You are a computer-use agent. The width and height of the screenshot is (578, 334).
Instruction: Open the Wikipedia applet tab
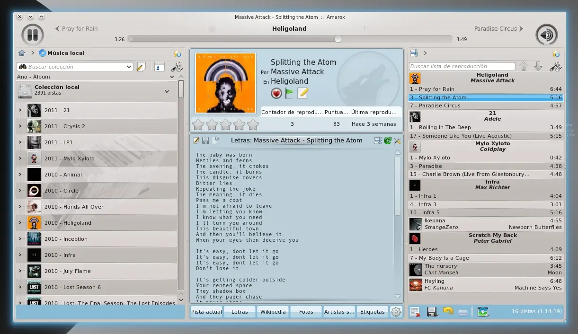[x=273, y=312]
